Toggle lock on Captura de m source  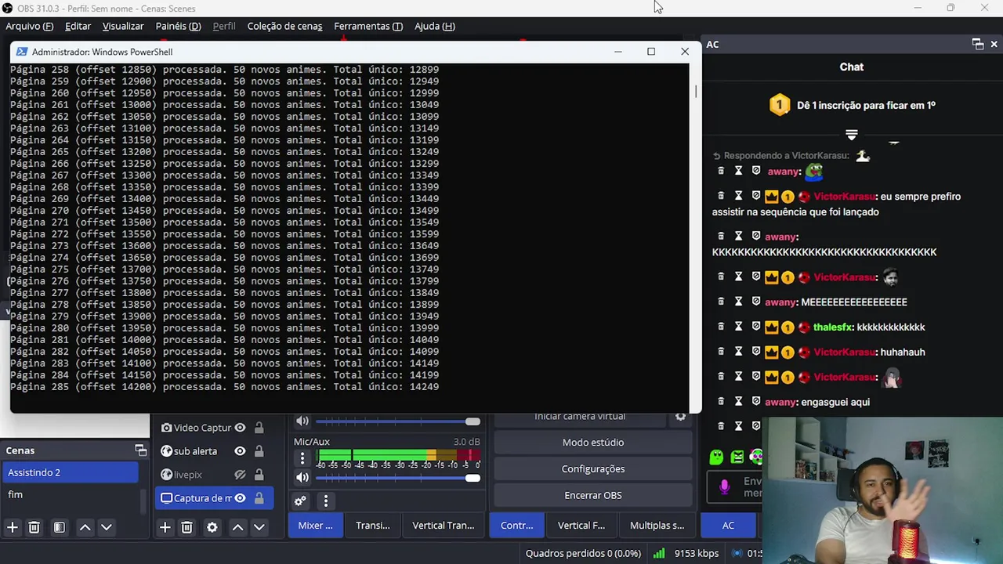click(259, 498)
